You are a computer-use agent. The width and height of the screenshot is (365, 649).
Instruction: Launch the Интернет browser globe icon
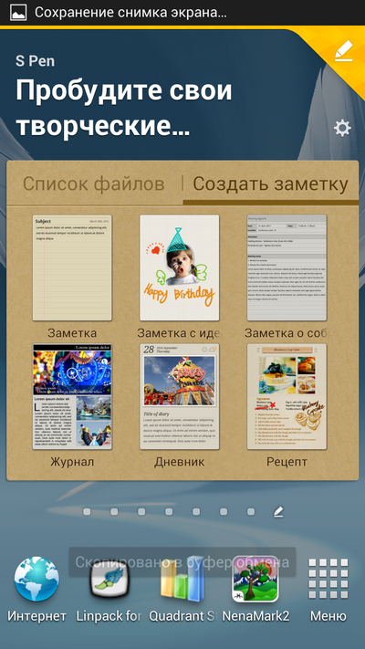(x=36, y=579)
